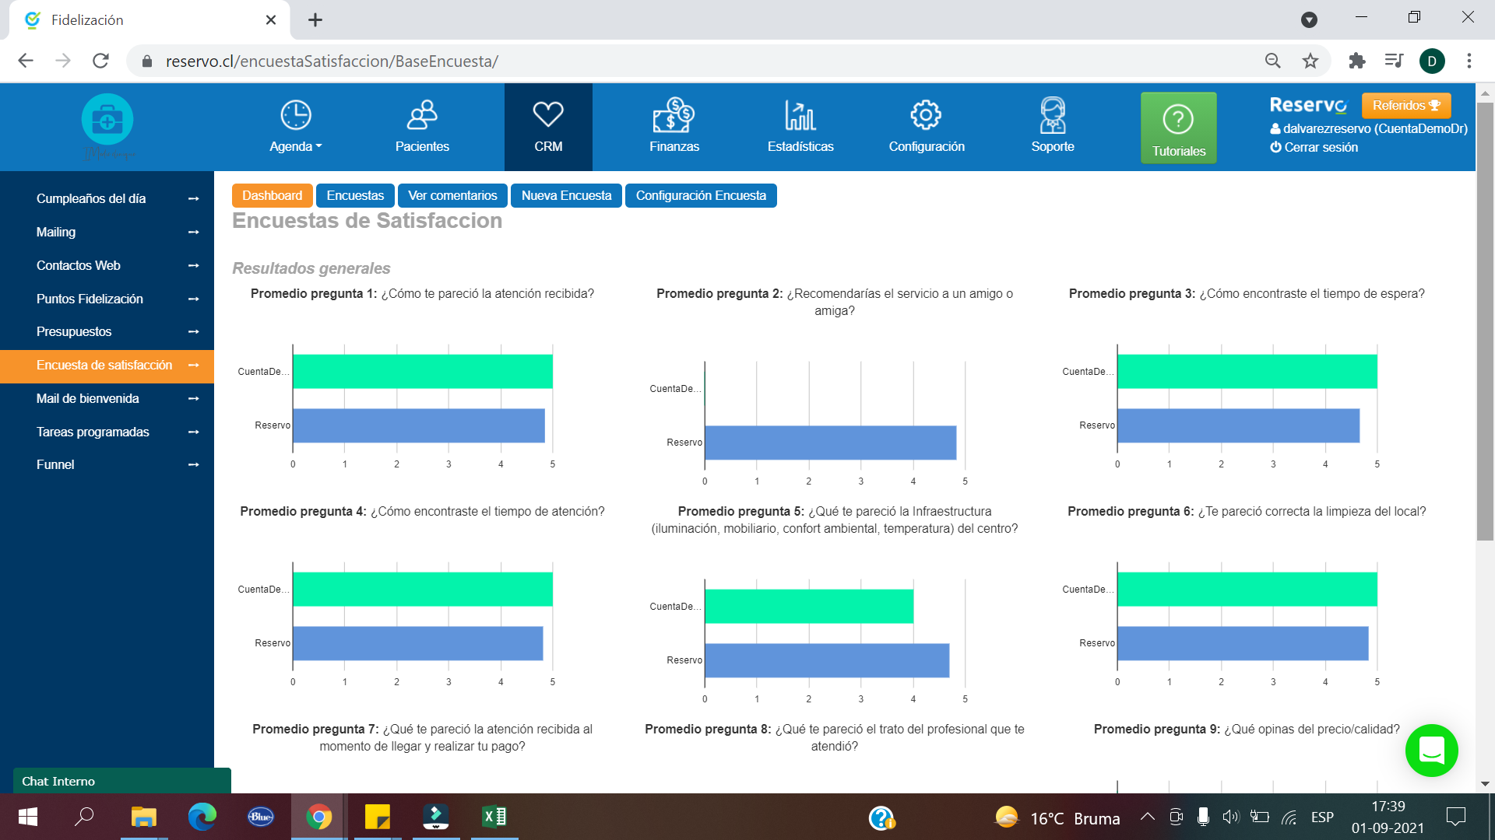Expand the Mailing sidebar arrow
The width and height of the screenshot is (1495, 840).
point(194,233)
